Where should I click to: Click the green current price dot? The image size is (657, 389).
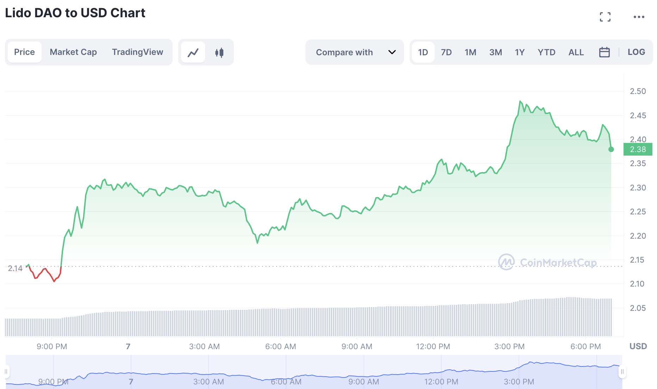click(611, 149)
